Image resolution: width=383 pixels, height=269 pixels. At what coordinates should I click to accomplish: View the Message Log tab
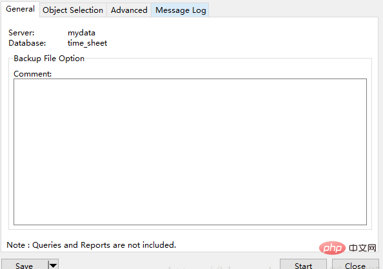[x=181, y=10]
